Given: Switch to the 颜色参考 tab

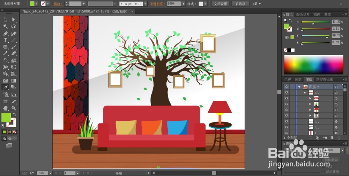Looking at the screenshot, I should (303, 14).
